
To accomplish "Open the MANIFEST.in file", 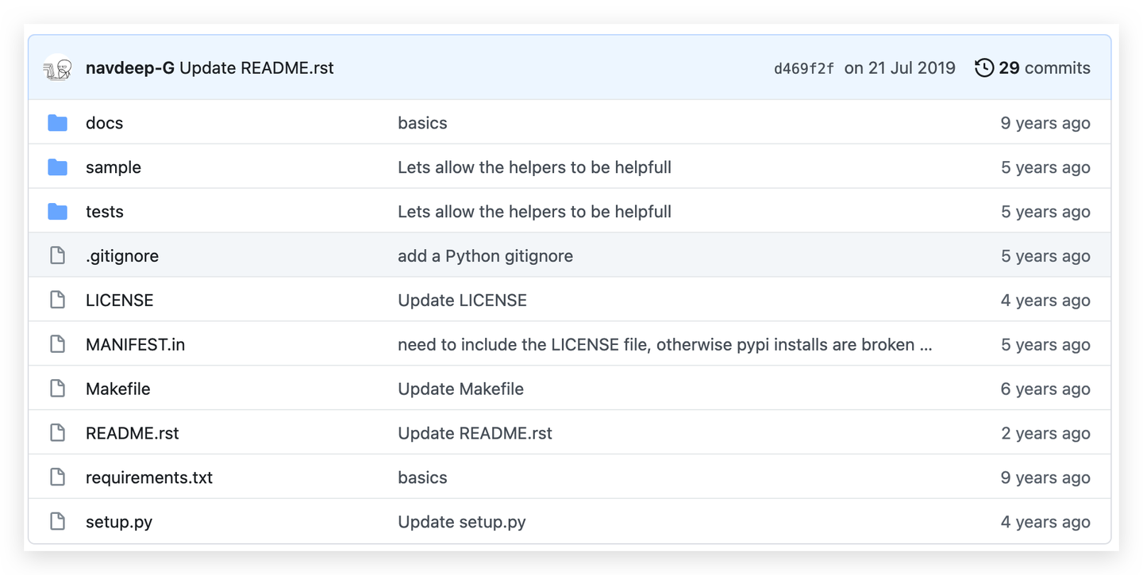I will point(135,344).
